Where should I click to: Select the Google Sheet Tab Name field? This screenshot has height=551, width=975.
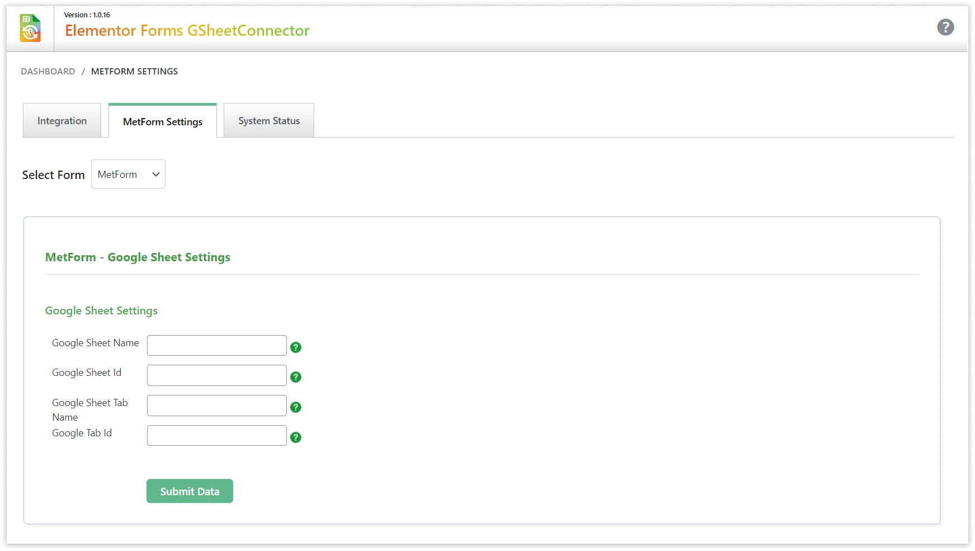pos(217,406)
